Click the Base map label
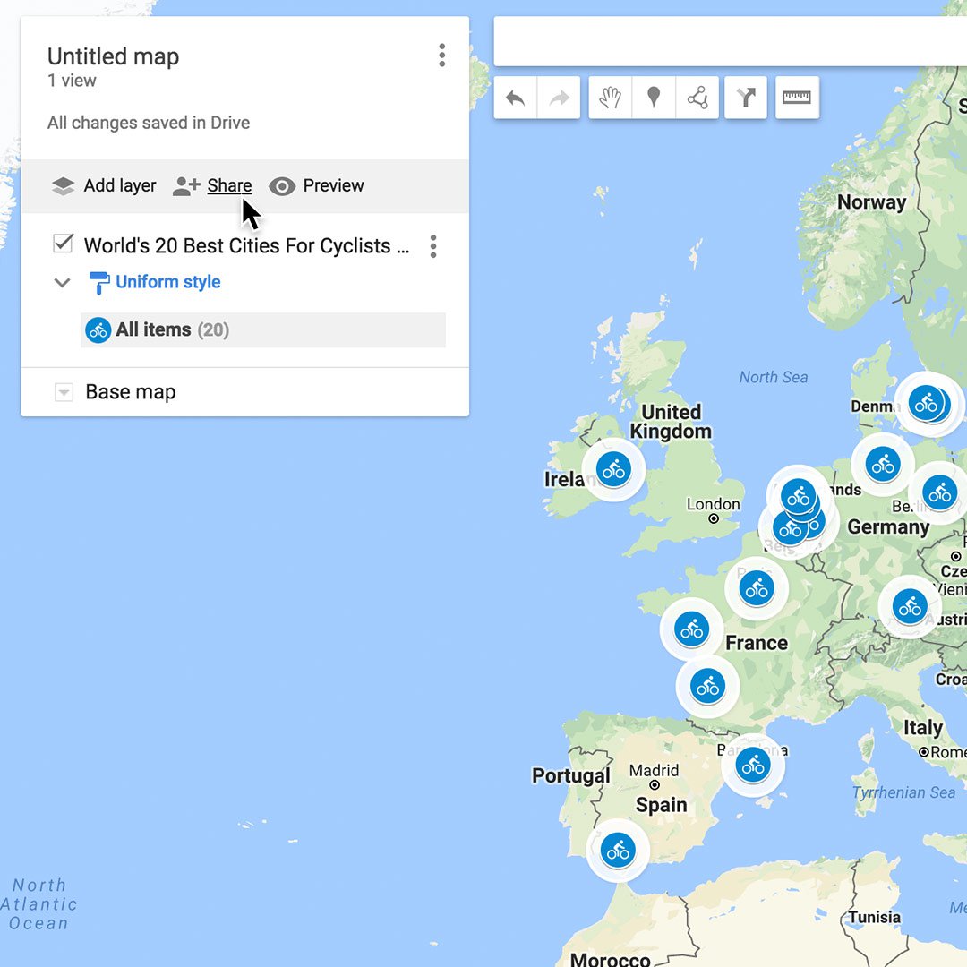 131,392
